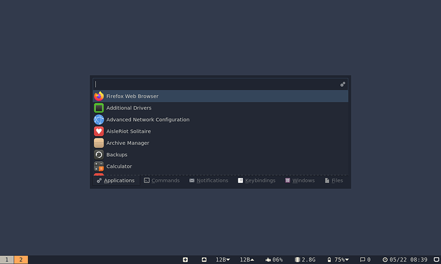Open Calculator via its icon
The width and height of the screenshot is (441, 264).
pyautogui.click(x=98, y=166)
